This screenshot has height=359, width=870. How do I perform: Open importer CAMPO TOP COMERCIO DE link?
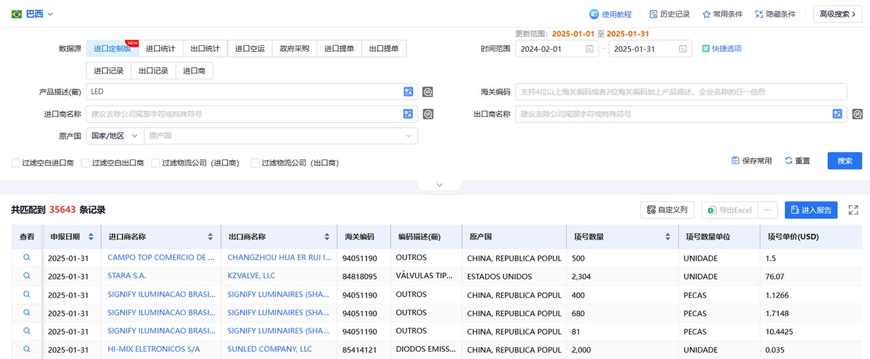click(161, 258)
